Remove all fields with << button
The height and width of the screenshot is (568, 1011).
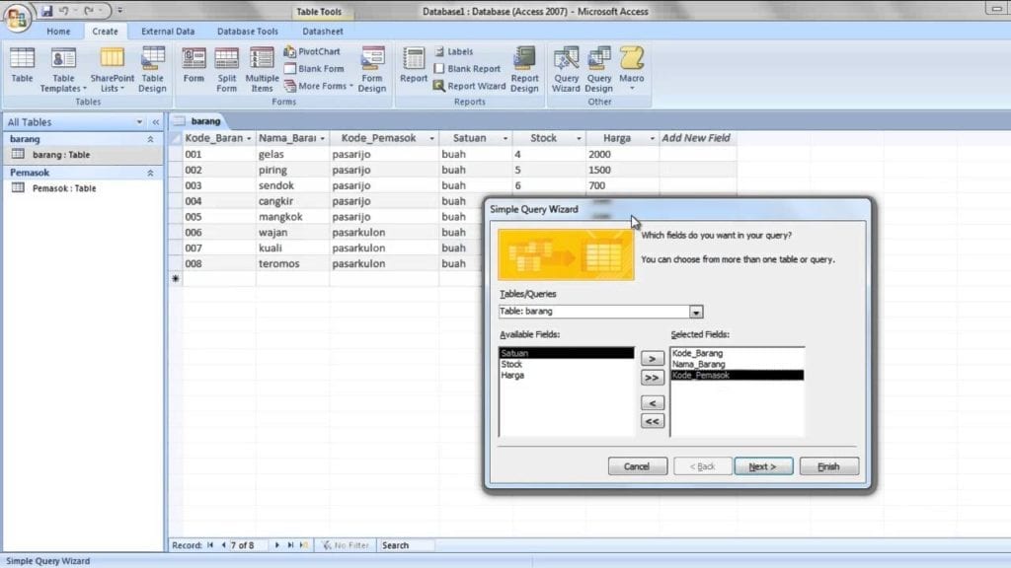(x=652, y=421)
